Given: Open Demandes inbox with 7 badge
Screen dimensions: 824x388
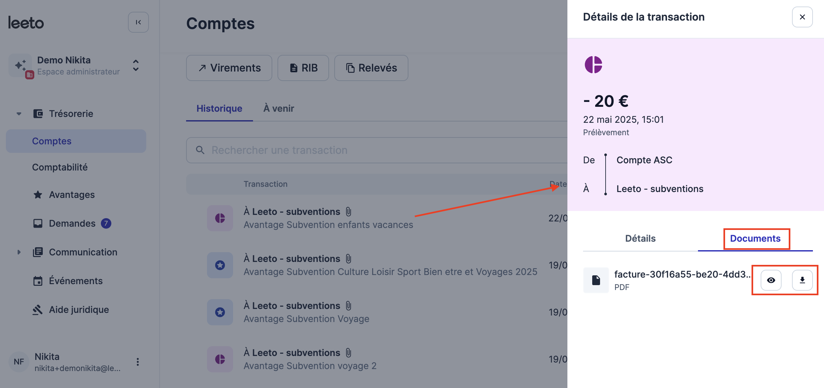Looking at the screenshot, I should click(x=72, y=223).
